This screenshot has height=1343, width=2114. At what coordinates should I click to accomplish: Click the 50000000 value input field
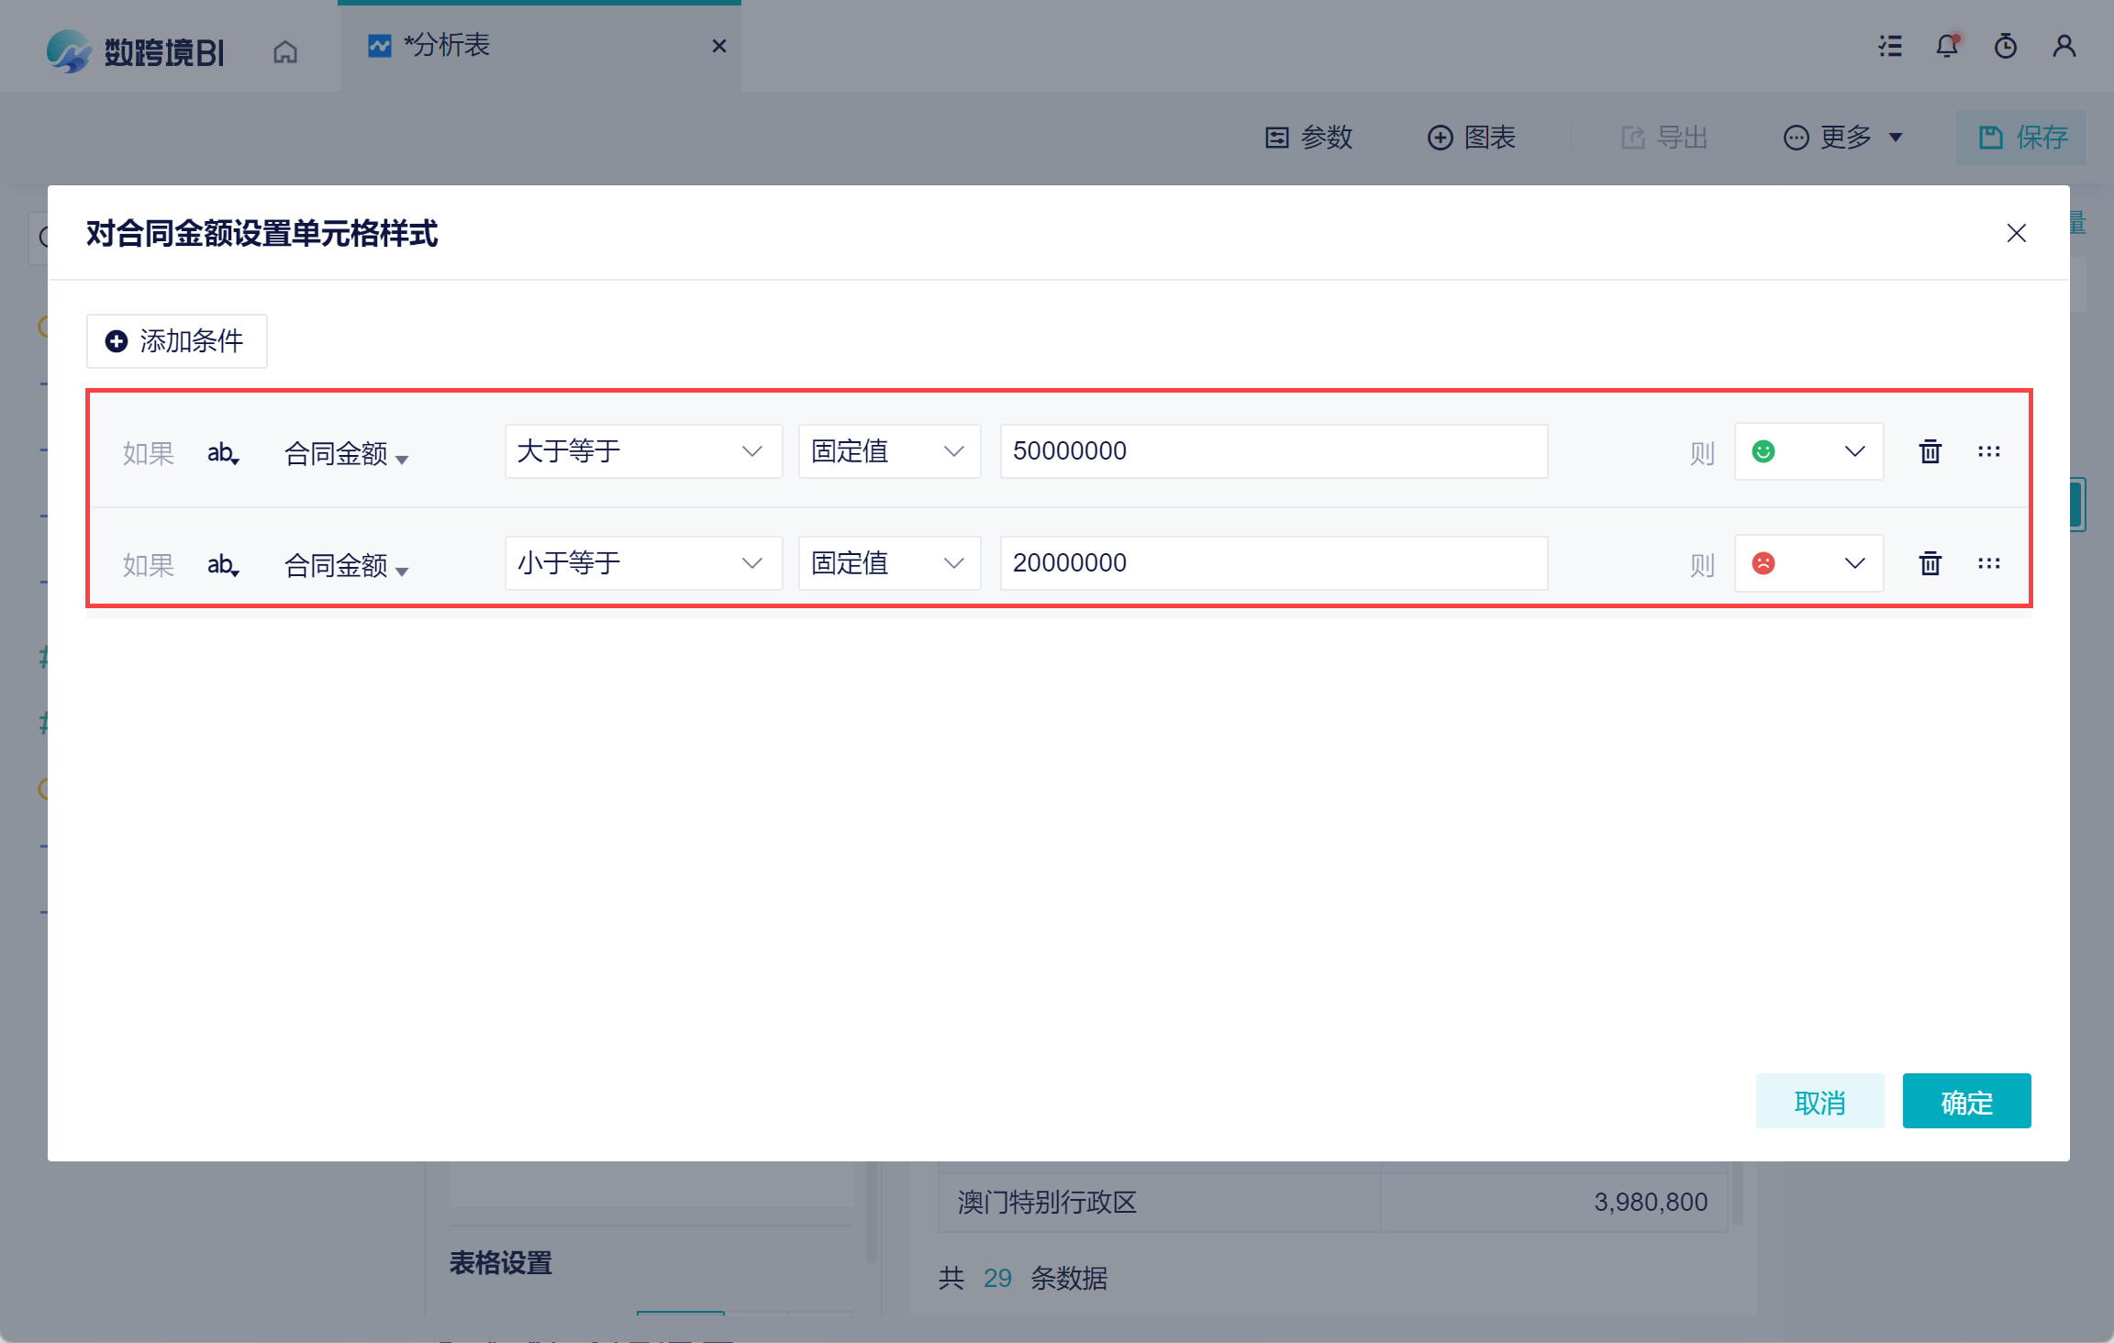click(x=1273, y=451)
